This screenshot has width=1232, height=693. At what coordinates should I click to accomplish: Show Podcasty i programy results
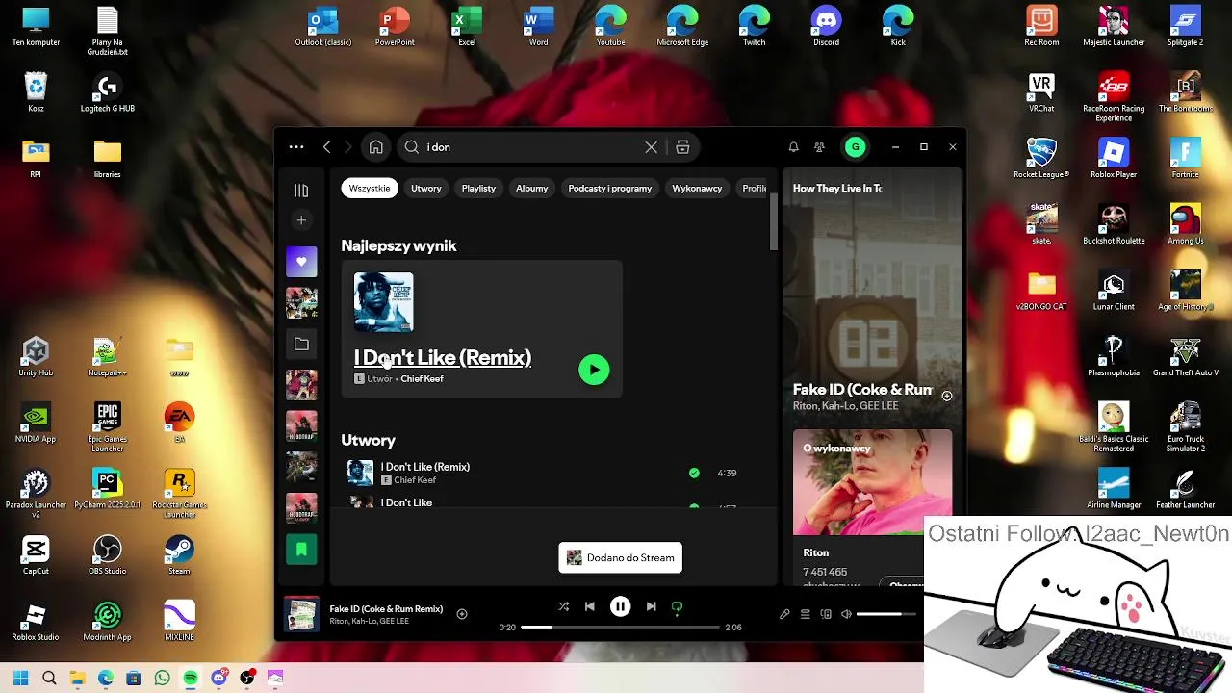tap(610, 189)
